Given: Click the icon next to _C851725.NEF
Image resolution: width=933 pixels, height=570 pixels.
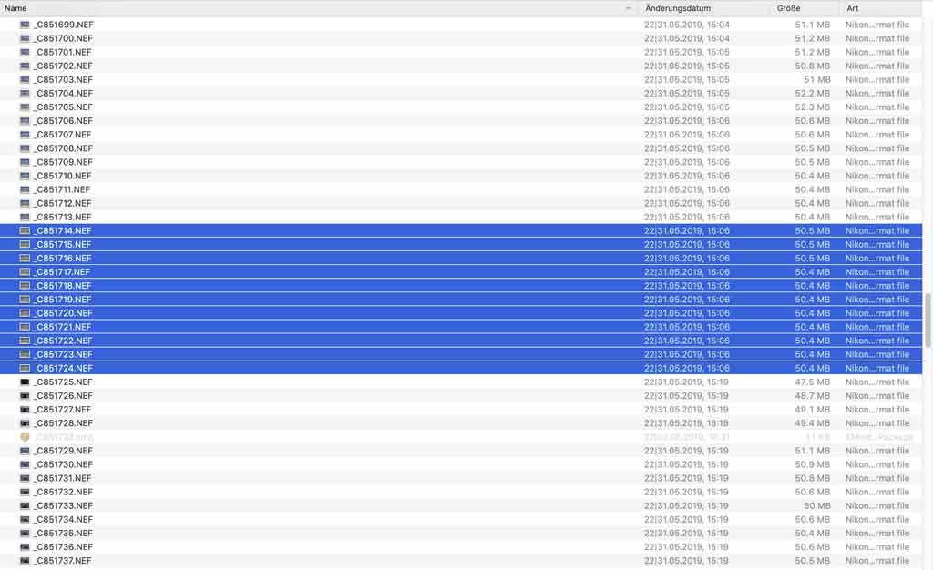Looking at the screenshot, I should (x=25, y=382).
